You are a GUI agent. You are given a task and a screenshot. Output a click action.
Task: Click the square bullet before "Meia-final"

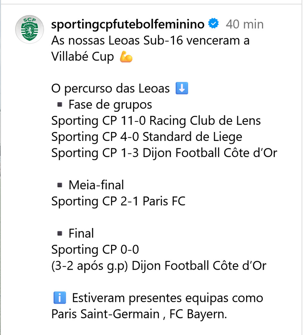pyautogui.click(x=60, y=185)
